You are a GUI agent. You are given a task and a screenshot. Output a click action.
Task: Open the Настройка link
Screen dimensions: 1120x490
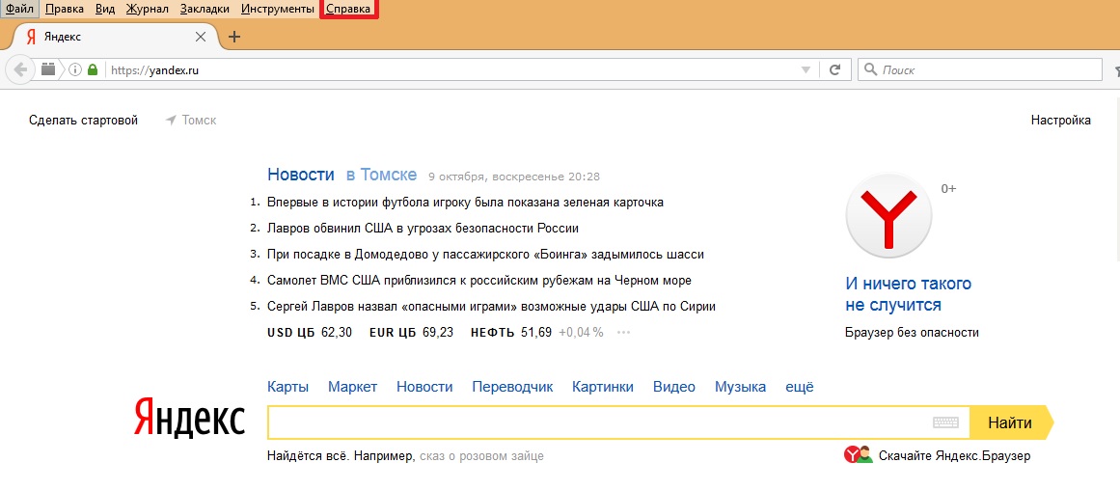[x=1061, y=120]
